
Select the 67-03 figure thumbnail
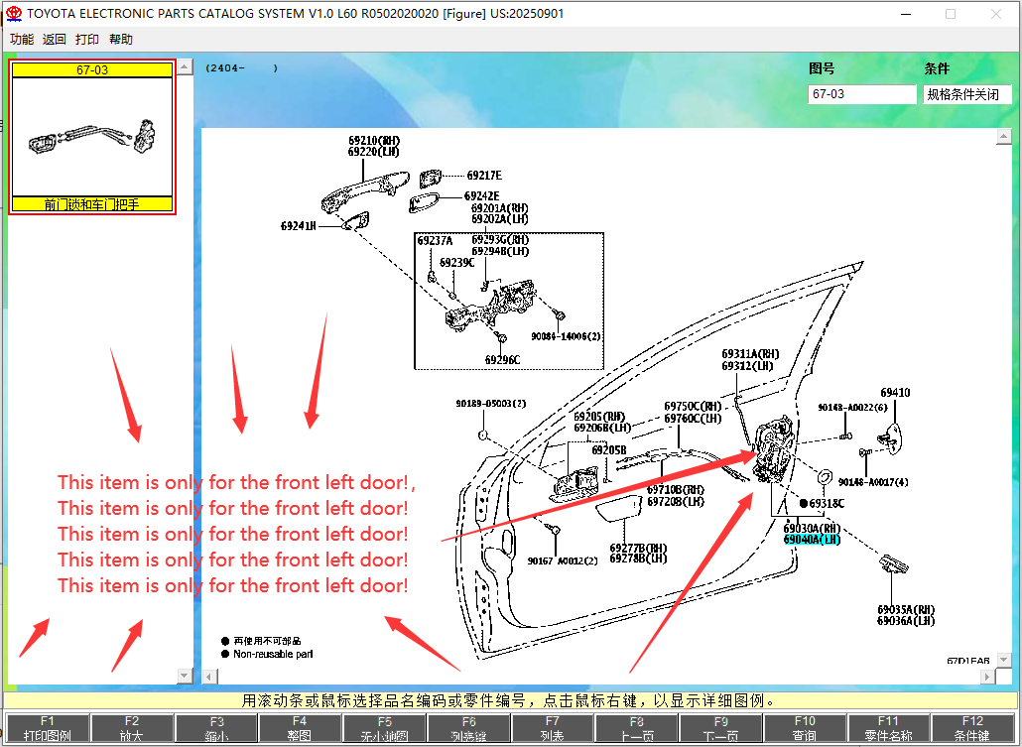pyautogui.click(x=92, y=137)
